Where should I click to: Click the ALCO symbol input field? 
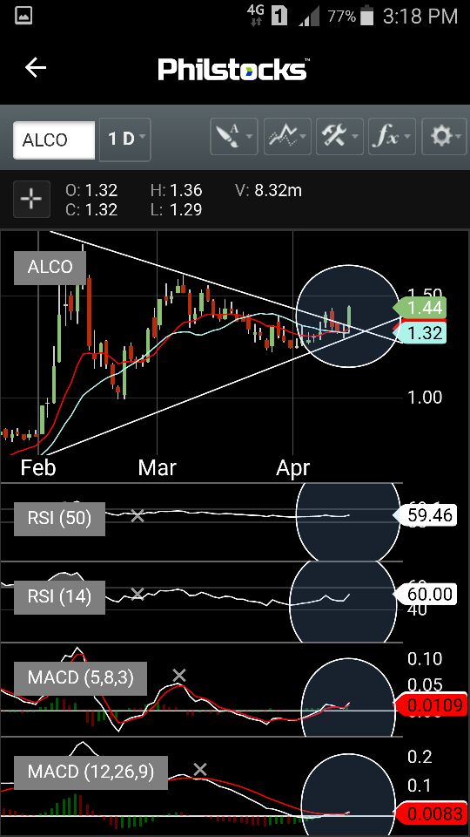[54, 139]
